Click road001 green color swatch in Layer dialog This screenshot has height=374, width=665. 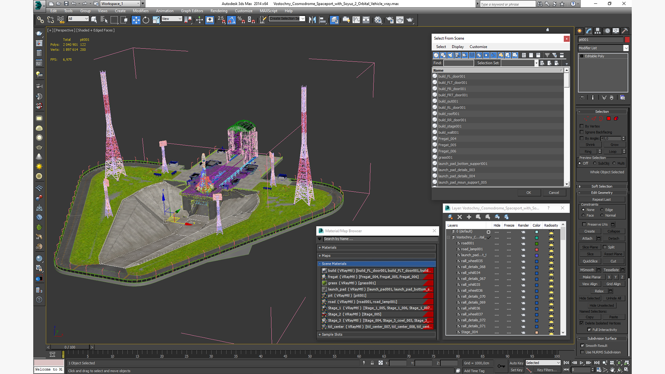coord(537,243)
